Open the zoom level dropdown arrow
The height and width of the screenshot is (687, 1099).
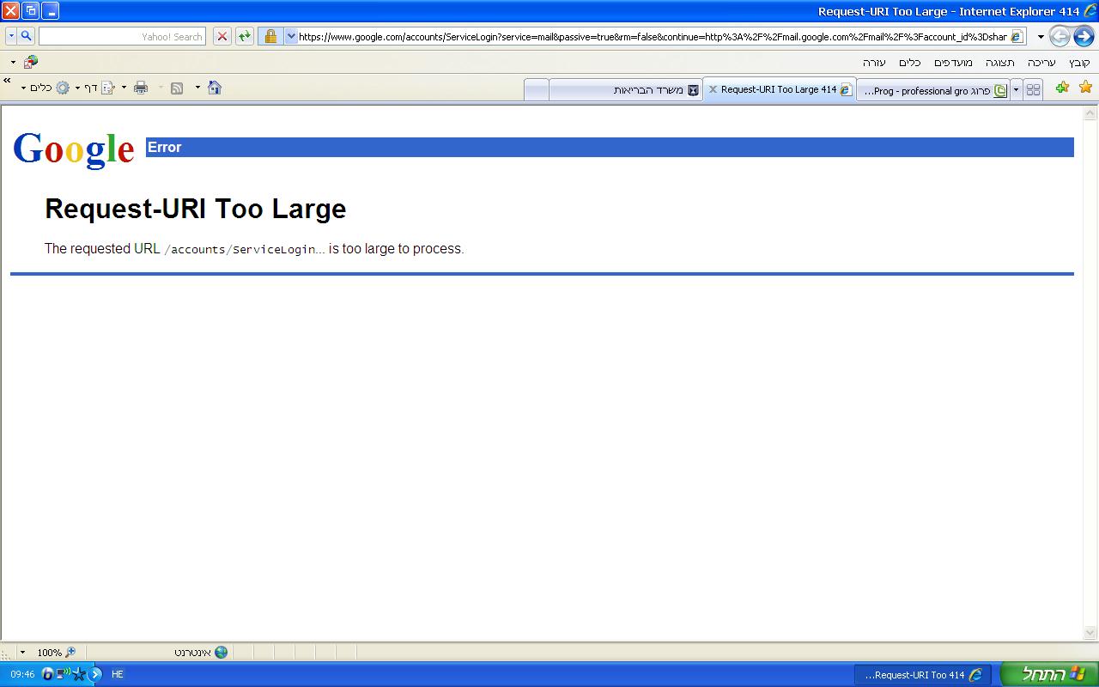click(23, 653)
